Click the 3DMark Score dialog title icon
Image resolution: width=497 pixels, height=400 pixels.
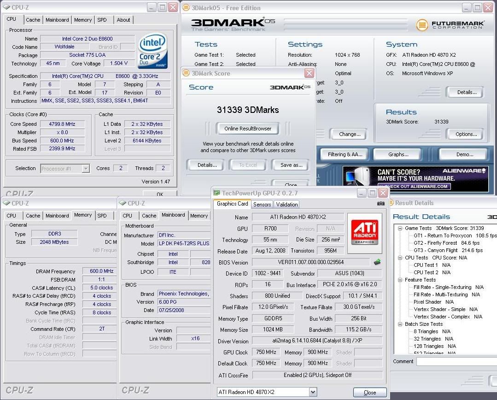[187, 73]
